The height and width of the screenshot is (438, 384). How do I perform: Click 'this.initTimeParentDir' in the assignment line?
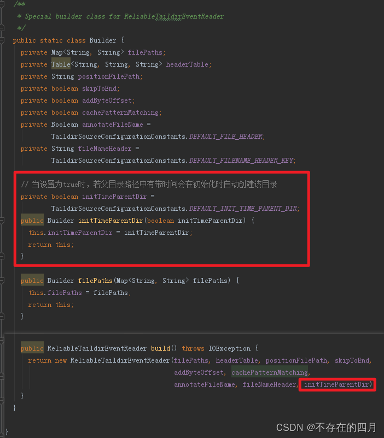point(70,233)
